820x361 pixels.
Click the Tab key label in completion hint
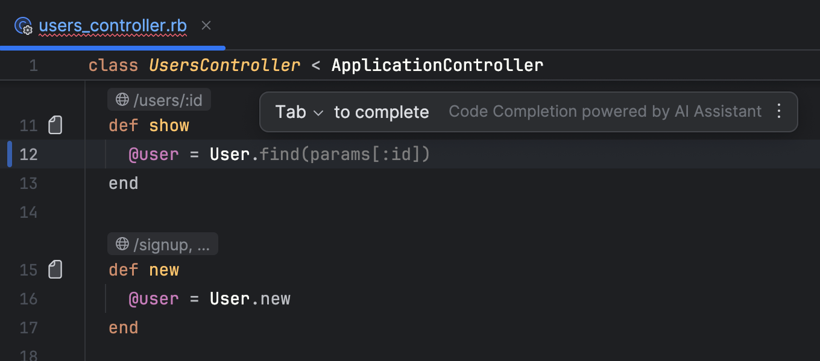[x=291, y=112]
